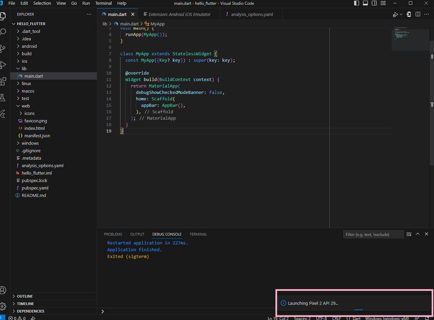Open main.dart in the explorer tree
This screenshot has width=434, height=320.
tap(53, 76)
